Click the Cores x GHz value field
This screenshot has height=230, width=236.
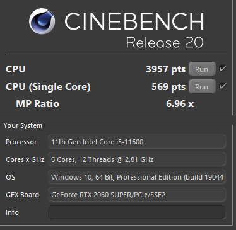click(137, 159)
